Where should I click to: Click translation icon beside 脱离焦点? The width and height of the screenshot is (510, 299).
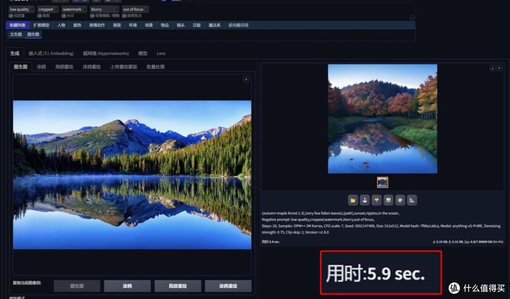click(124, 16)
